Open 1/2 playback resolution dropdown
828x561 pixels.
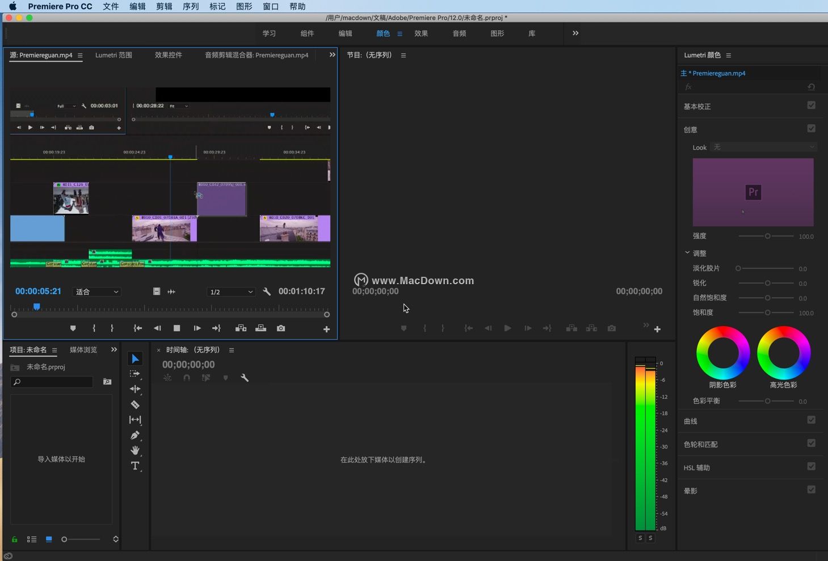point(231,292)
